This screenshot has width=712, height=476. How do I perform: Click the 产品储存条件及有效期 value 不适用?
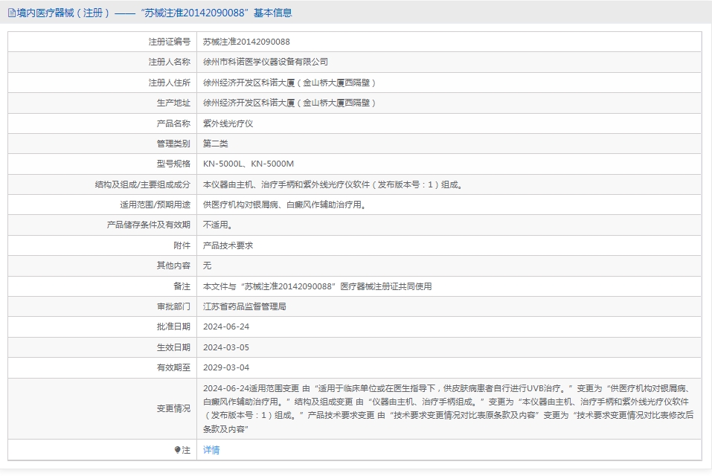tap(217, 225)
